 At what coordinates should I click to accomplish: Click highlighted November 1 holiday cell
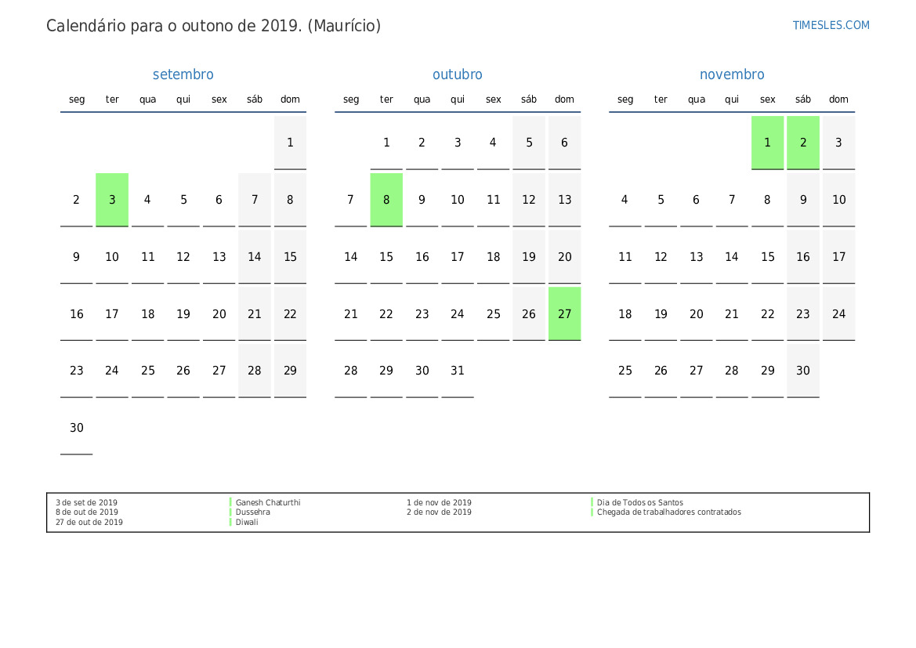[768, 143]
